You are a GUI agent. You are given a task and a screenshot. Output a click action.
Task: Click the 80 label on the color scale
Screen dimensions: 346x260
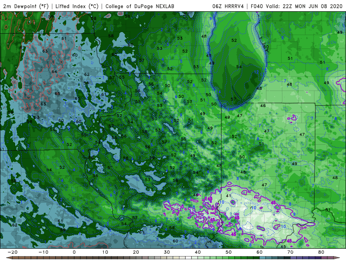click(321, 252)
